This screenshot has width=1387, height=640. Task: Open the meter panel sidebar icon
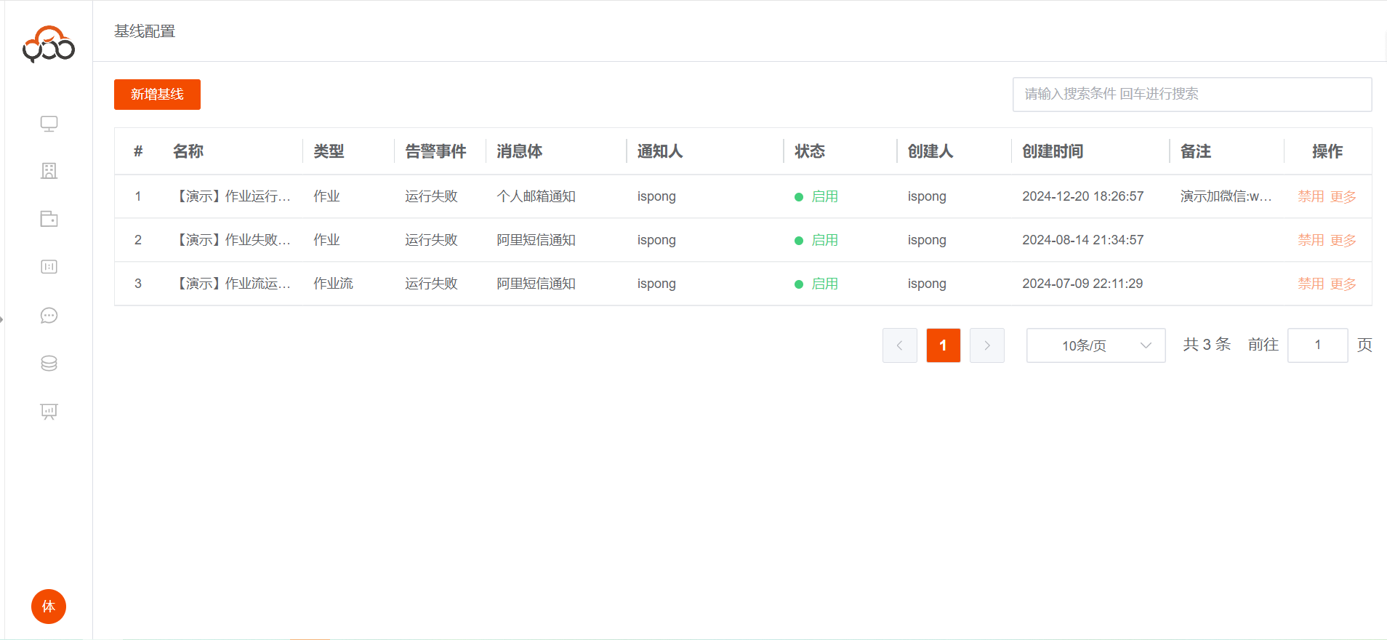click(x=49, y=267)
